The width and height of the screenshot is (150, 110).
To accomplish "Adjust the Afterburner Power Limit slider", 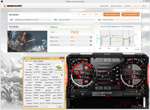I will tap(114, 69).
